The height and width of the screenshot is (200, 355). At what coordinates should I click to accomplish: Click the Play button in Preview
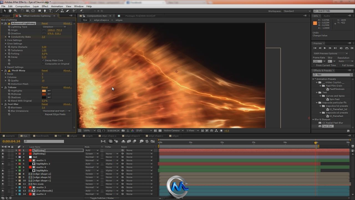tap(325, 48)
